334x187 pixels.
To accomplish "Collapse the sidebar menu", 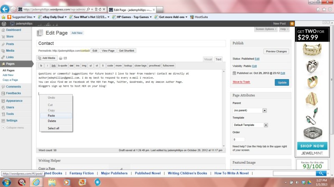I will point(15,127).
